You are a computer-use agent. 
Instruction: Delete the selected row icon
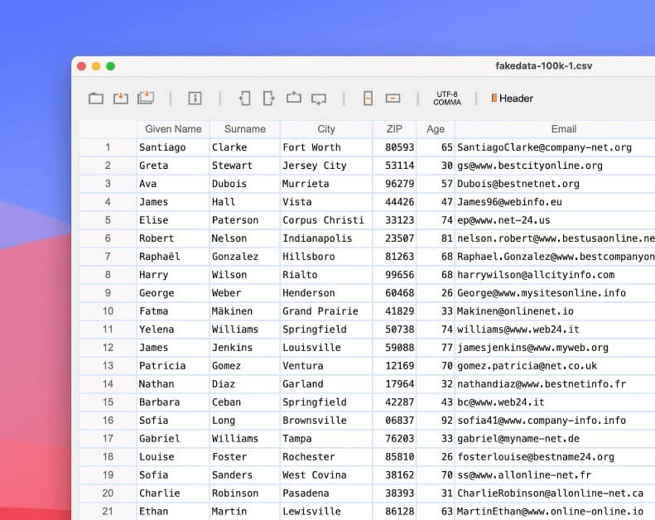pyautogui.click(x=393, y=99)
